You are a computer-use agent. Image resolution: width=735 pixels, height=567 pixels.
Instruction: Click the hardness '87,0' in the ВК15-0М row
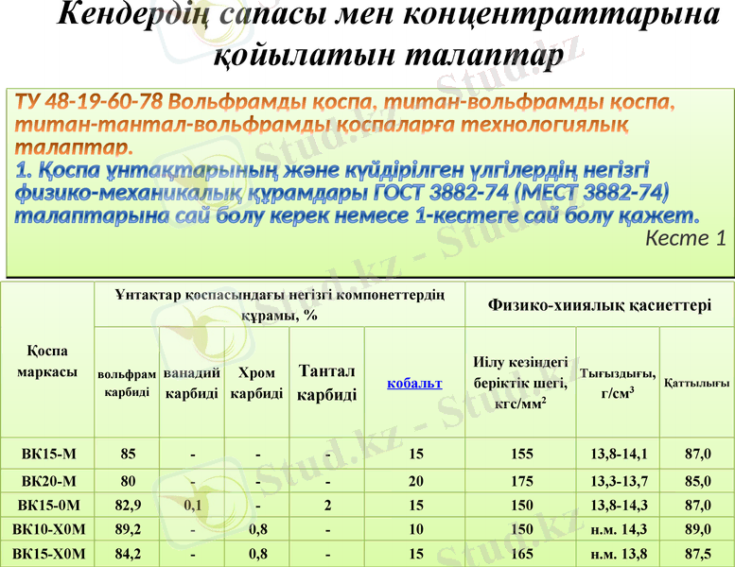click(698, 506)
